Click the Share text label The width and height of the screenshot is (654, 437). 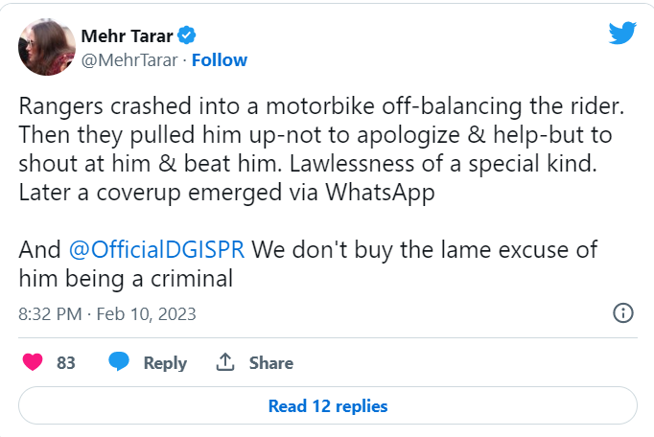[x=271, y=363]
